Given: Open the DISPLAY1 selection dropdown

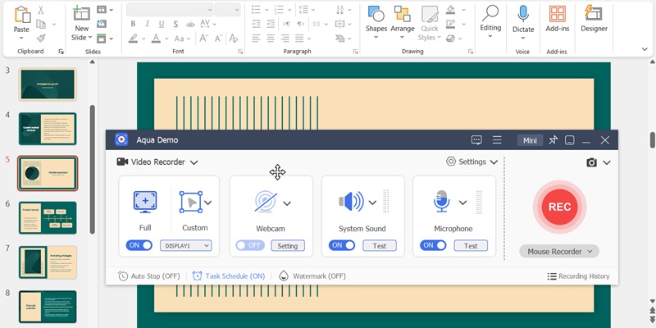Looking at the screenshot, I should point(186,246).
